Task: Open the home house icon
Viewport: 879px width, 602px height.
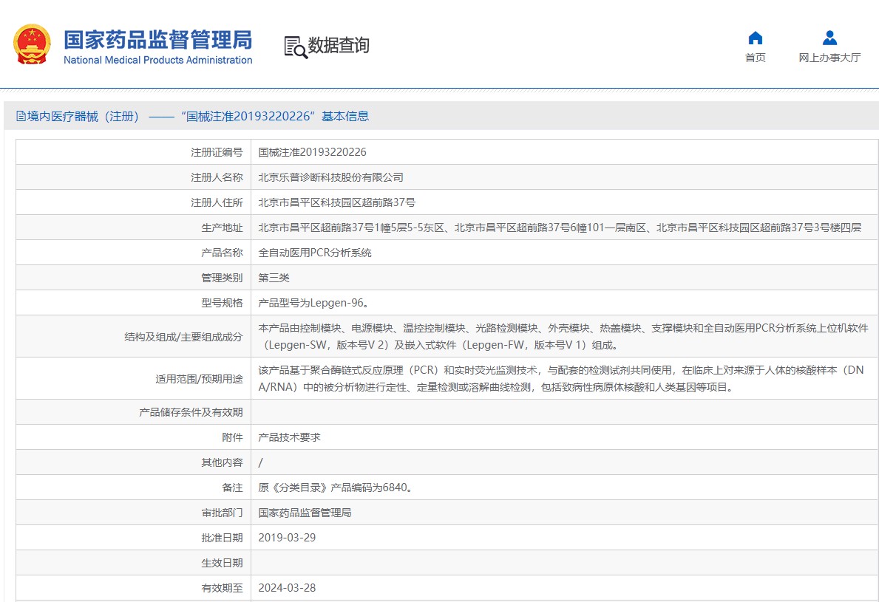Action: click(755, 38)
